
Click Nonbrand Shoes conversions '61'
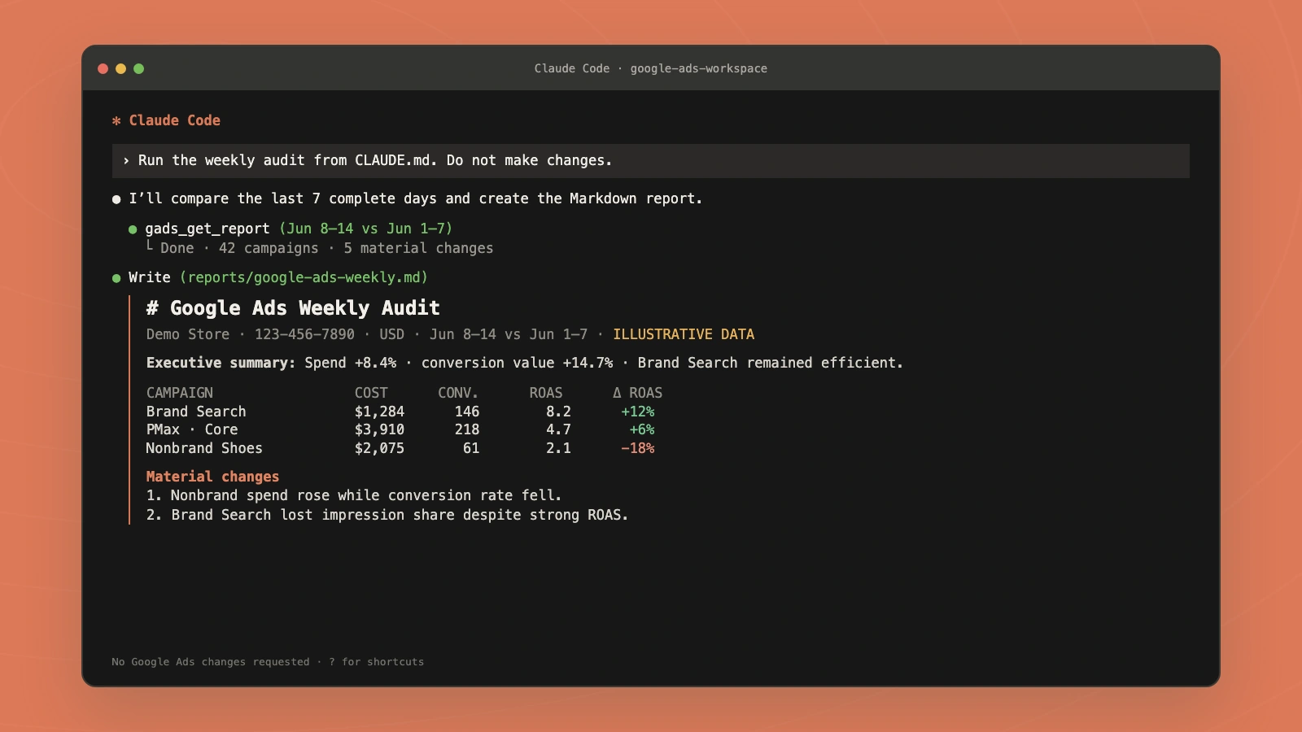click(x=471, y=448)
